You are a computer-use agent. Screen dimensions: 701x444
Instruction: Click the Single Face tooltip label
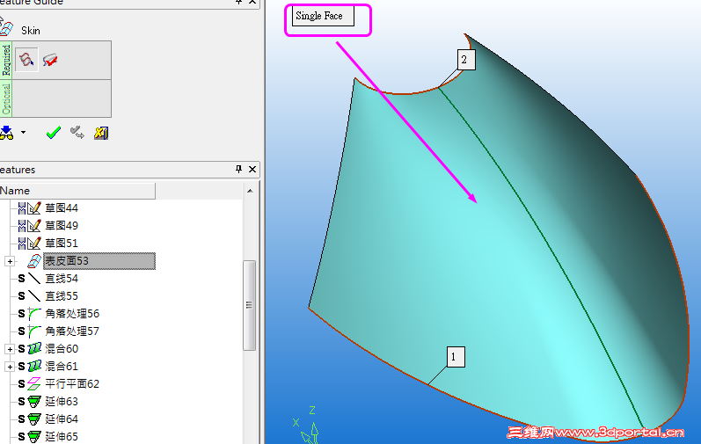323,16
